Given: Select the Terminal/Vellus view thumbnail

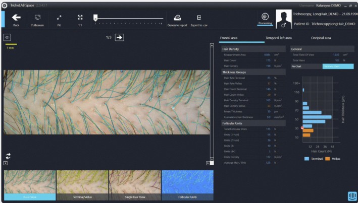Looking at the screenshot, I should point(82,185).
